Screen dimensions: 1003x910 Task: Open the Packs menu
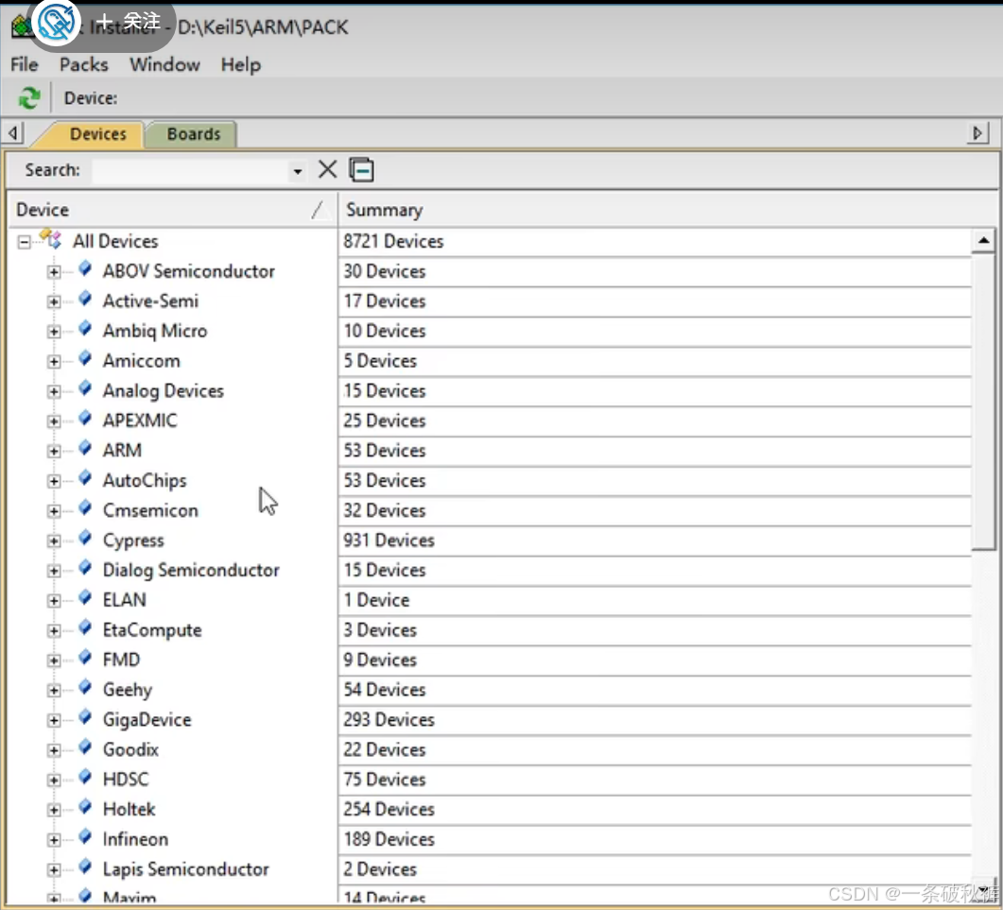coord(84,64)
